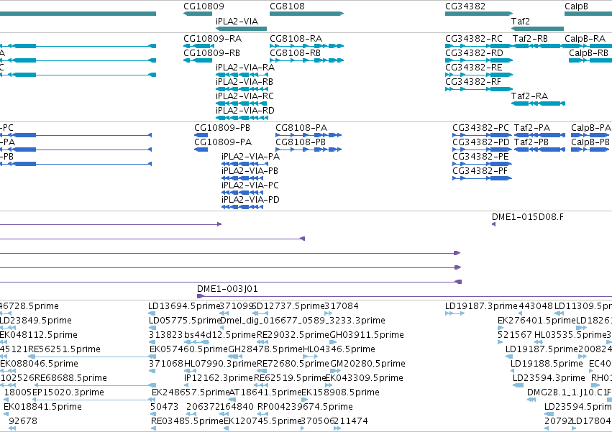The image size is (612, 432).
Task: Select protein CG10809-PB
Action: 222,128
